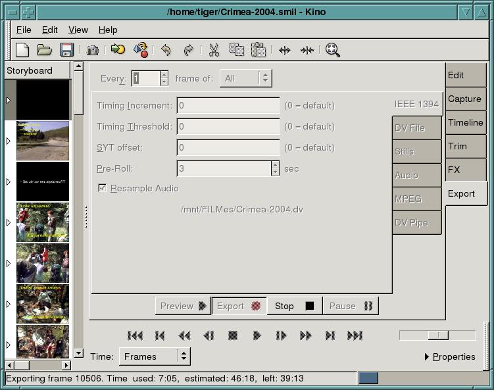Image resolution: width=494 pixels, height=390 pixels.
Task: Switch to the Timeline tab
Action: point(466,122)
